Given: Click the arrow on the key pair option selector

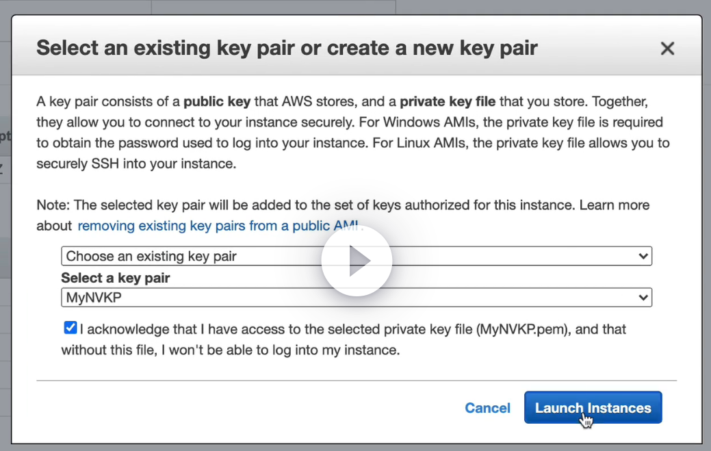Looking at the screenshot, I should tap(643, 257).
